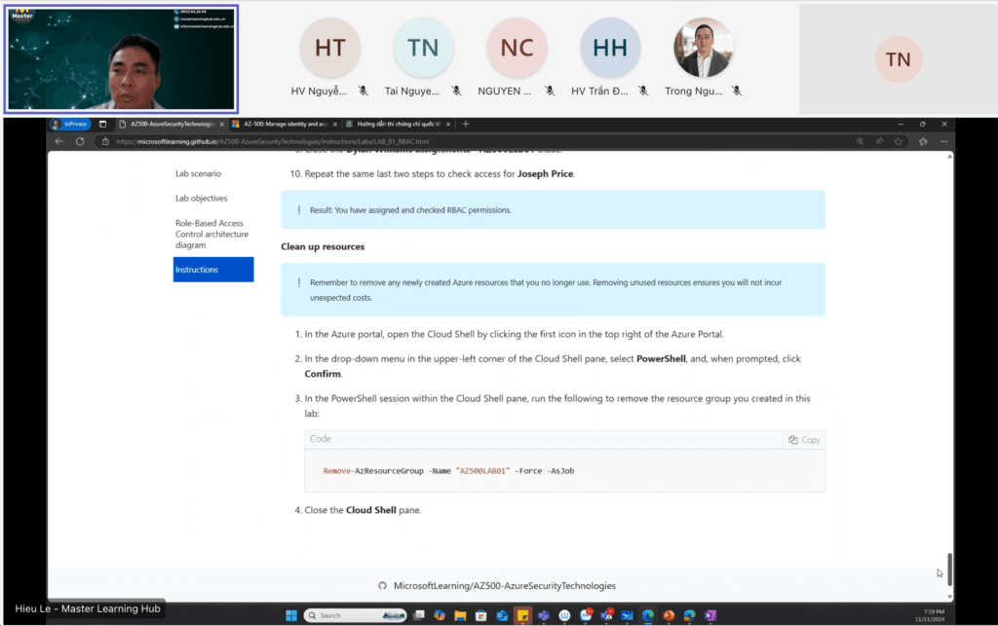
Task: Open the taskbar clock showing 7:19 PM
Action: (930, 615)
